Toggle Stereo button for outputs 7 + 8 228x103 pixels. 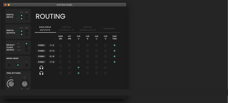(41, 62)
